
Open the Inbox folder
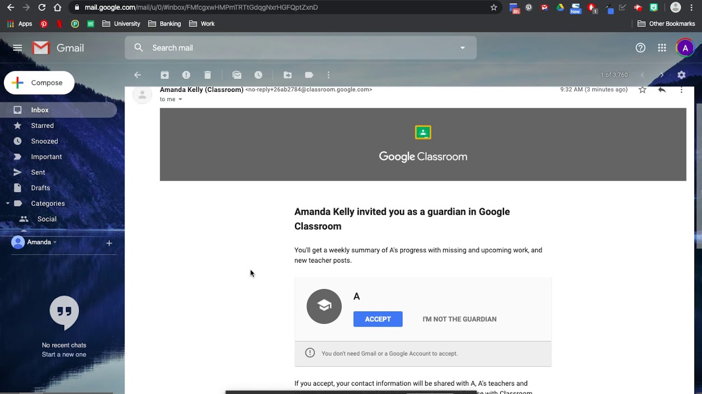58,110
